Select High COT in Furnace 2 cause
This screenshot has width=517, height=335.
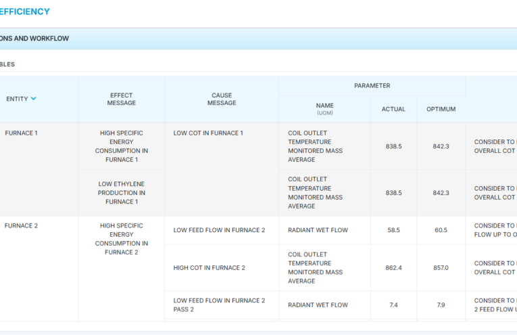(209, 268)
